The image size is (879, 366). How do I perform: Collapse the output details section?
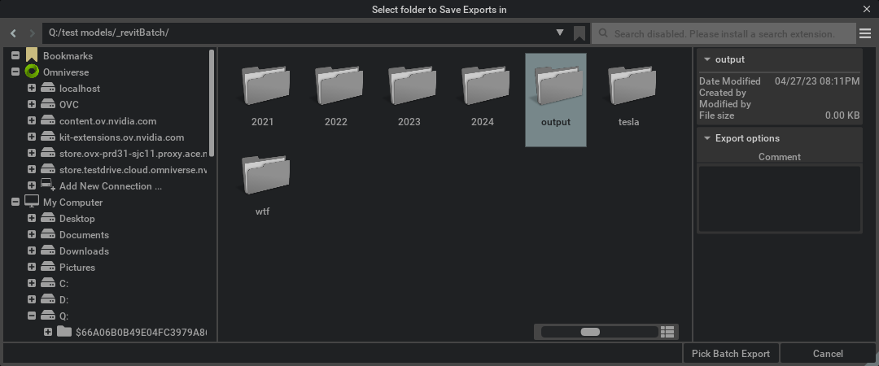[x=707, y=59]
